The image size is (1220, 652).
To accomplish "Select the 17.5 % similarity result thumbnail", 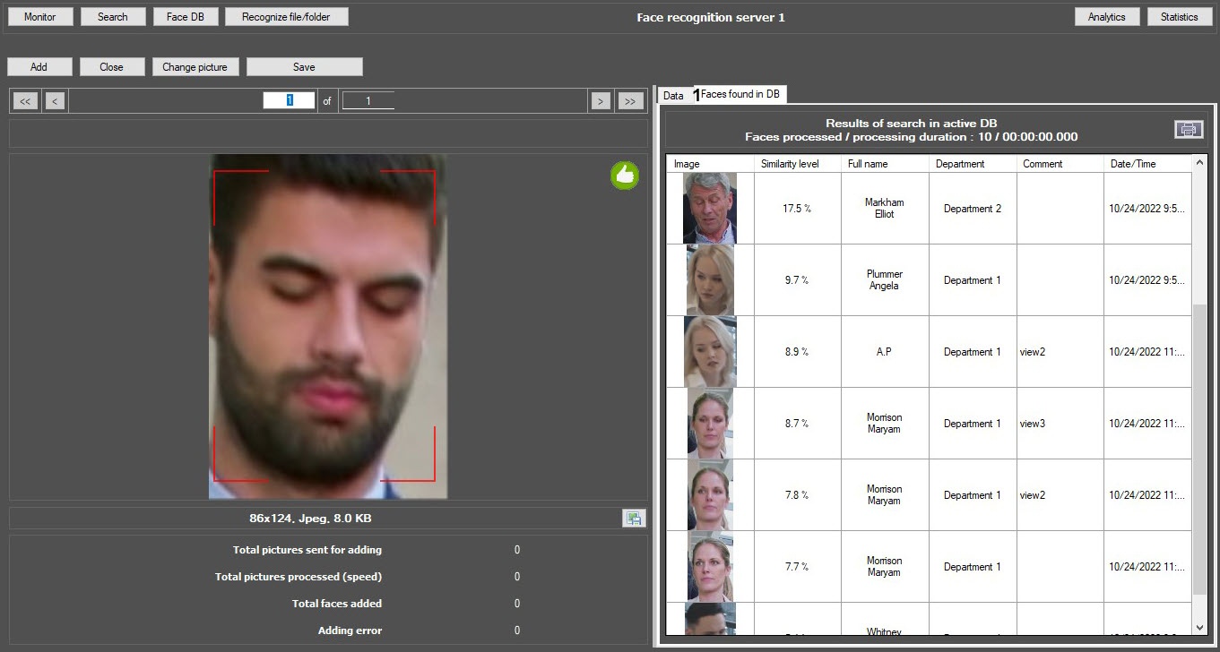I will pos(709,209).
